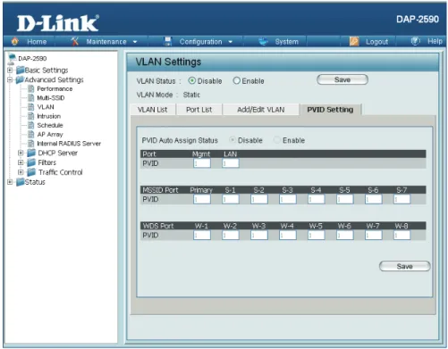The image size is (448, 349).
Task: Open the Internal RADIUS Server entry
Action: click(69, 144)
